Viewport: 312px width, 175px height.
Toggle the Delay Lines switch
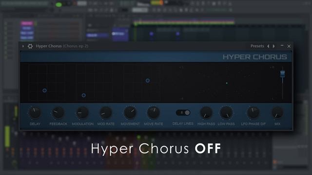(183, 113)
